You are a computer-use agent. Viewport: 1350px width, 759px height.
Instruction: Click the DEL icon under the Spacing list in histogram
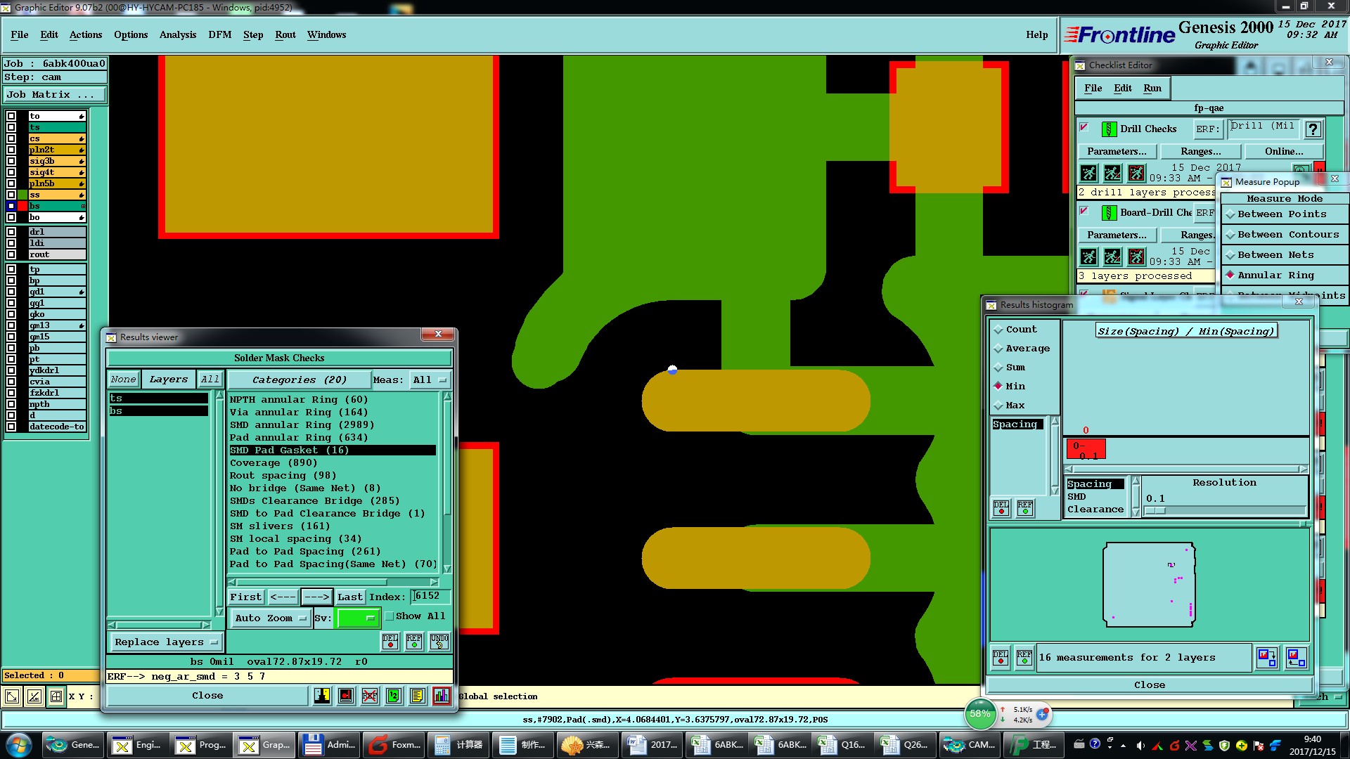(x=1001, y=507)
